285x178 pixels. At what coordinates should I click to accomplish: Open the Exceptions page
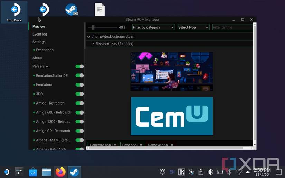45,50
